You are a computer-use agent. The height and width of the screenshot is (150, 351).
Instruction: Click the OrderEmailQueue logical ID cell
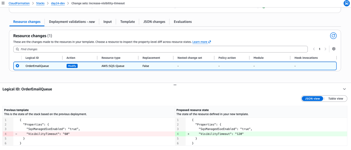point(37,66)
